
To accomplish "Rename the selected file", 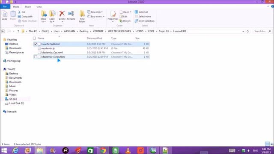I will (71, 15).
